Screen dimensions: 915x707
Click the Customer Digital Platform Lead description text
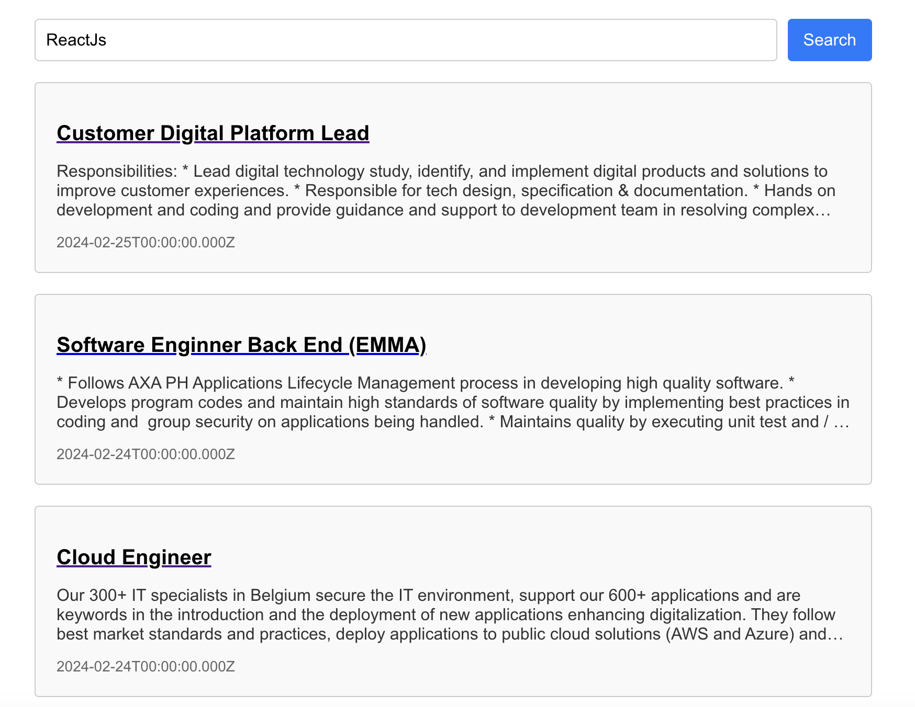pos(445,190)
